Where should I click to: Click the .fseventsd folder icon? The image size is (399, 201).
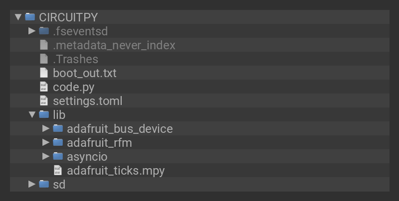(44, 31)
